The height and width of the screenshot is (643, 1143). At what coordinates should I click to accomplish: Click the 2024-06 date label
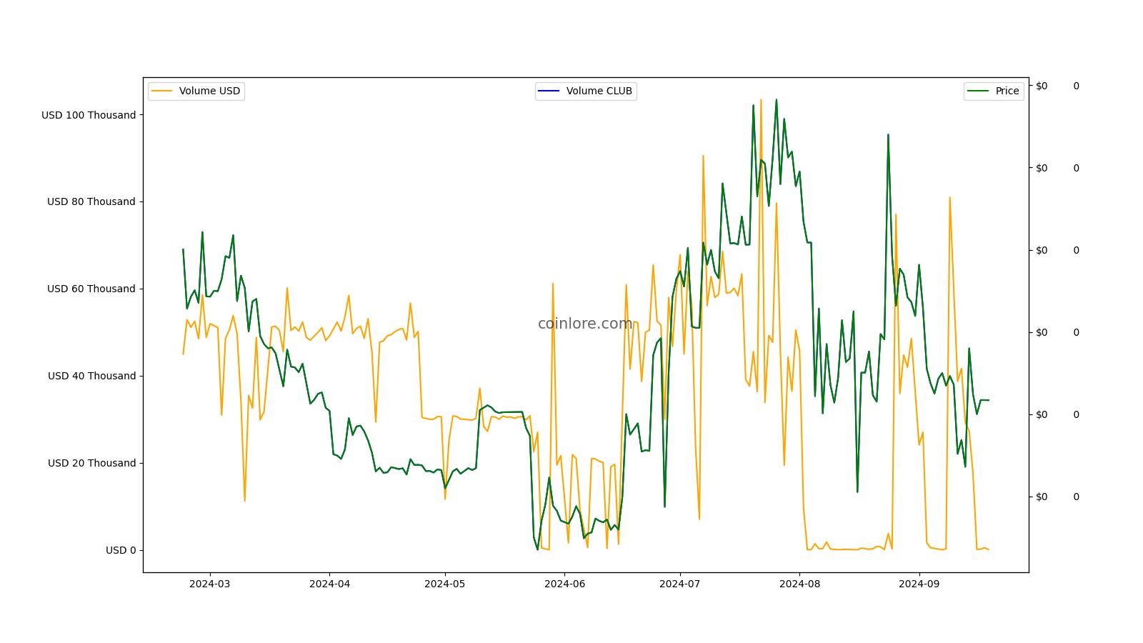[564, 584]
